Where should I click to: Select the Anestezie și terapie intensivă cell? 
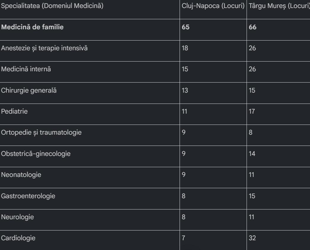[44, 49]
